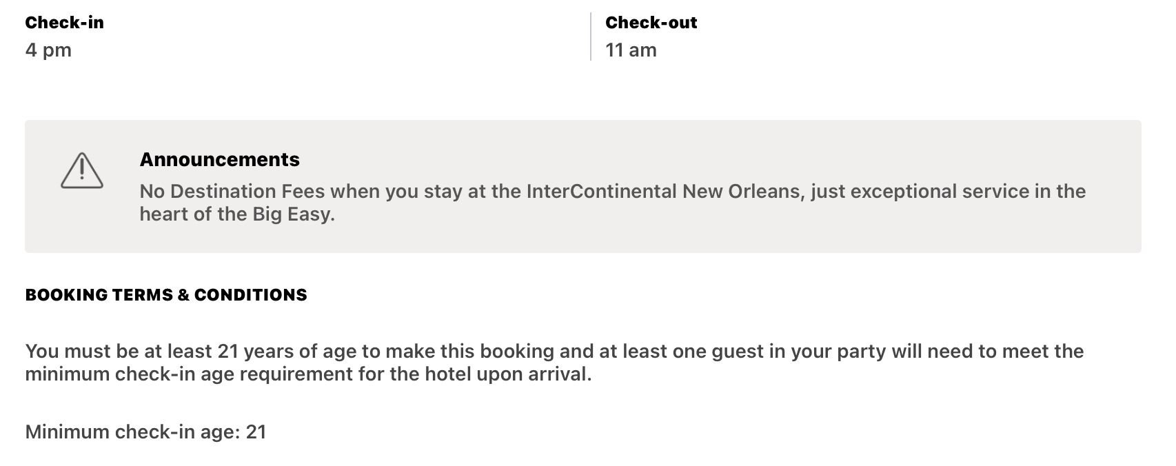Click the value 21 after Minimum check-in age
1176x466 pixels.
click(x=256, y=432)
